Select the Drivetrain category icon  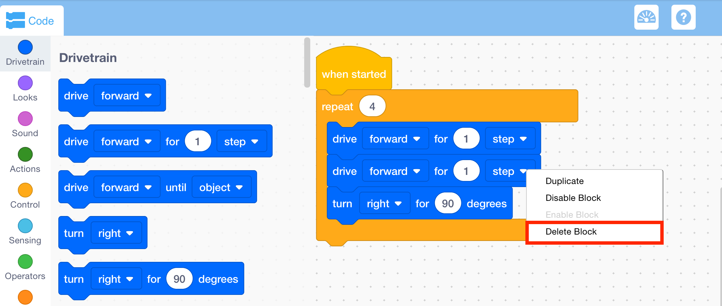coord(25,47)
